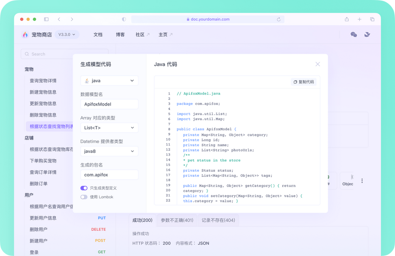Click the three-dot more options icon
The image size is (395, 256).
(362, 181)
